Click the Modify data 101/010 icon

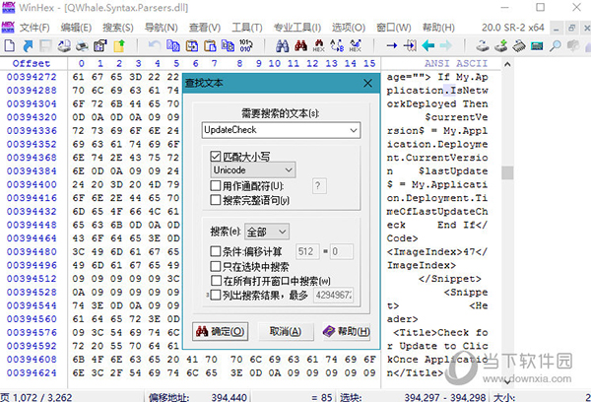245,46
